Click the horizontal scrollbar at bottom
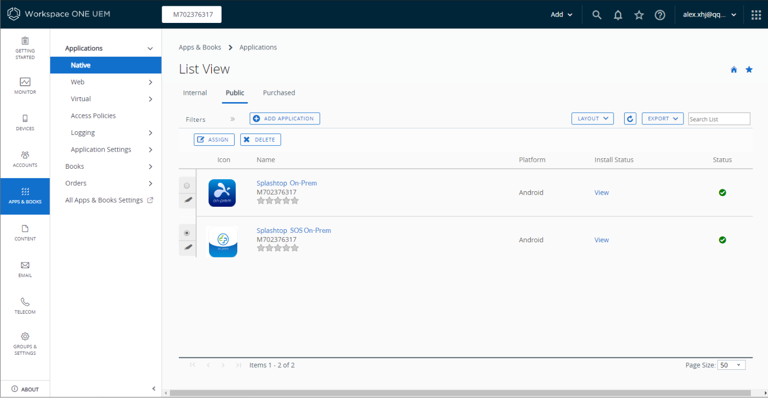This screenshot has height=398, width=768. 460,393
